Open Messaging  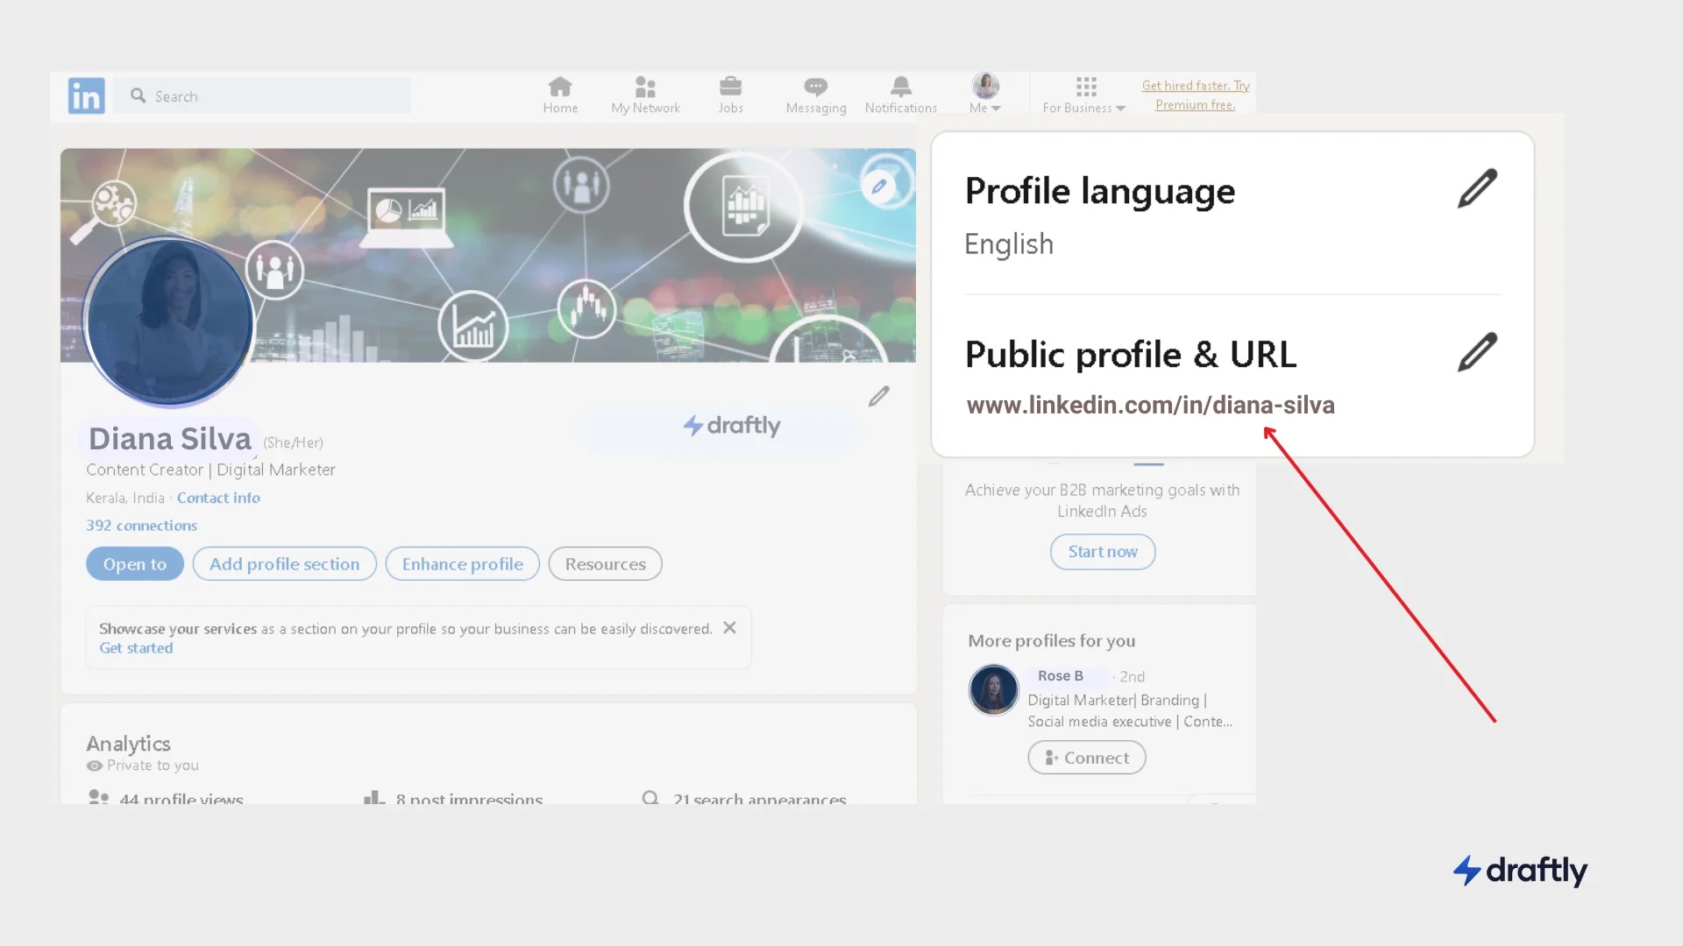click(x=815, y=94)
